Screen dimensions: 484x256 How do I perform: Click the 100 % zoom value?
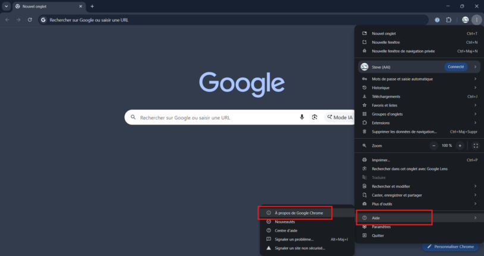(x=447, y=146)
